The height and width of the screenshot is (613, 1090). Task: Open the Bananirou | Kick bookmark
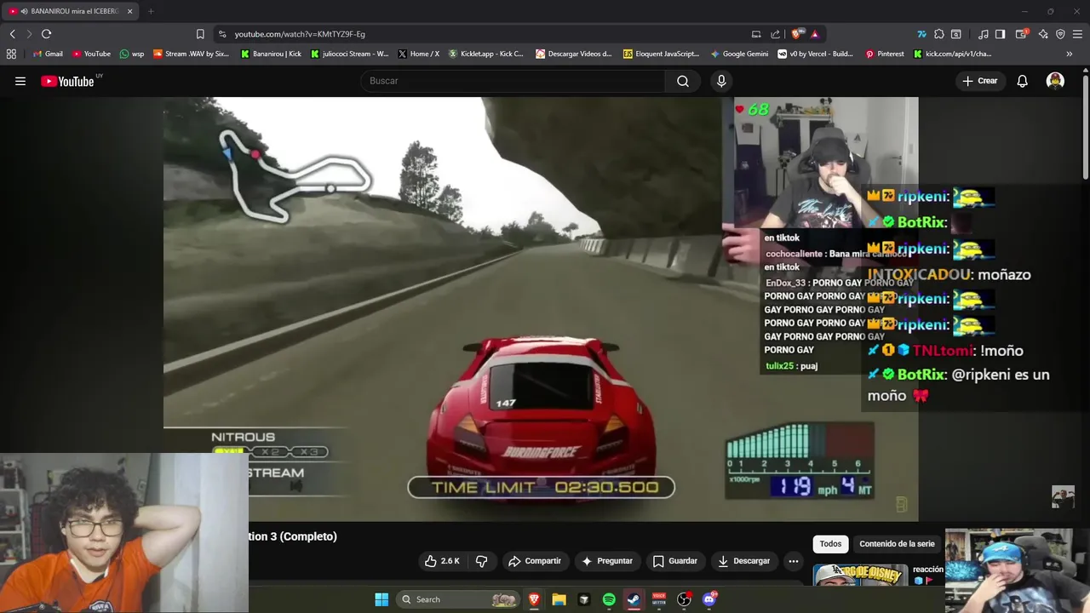pyautogui.click(x=271, y=54)
